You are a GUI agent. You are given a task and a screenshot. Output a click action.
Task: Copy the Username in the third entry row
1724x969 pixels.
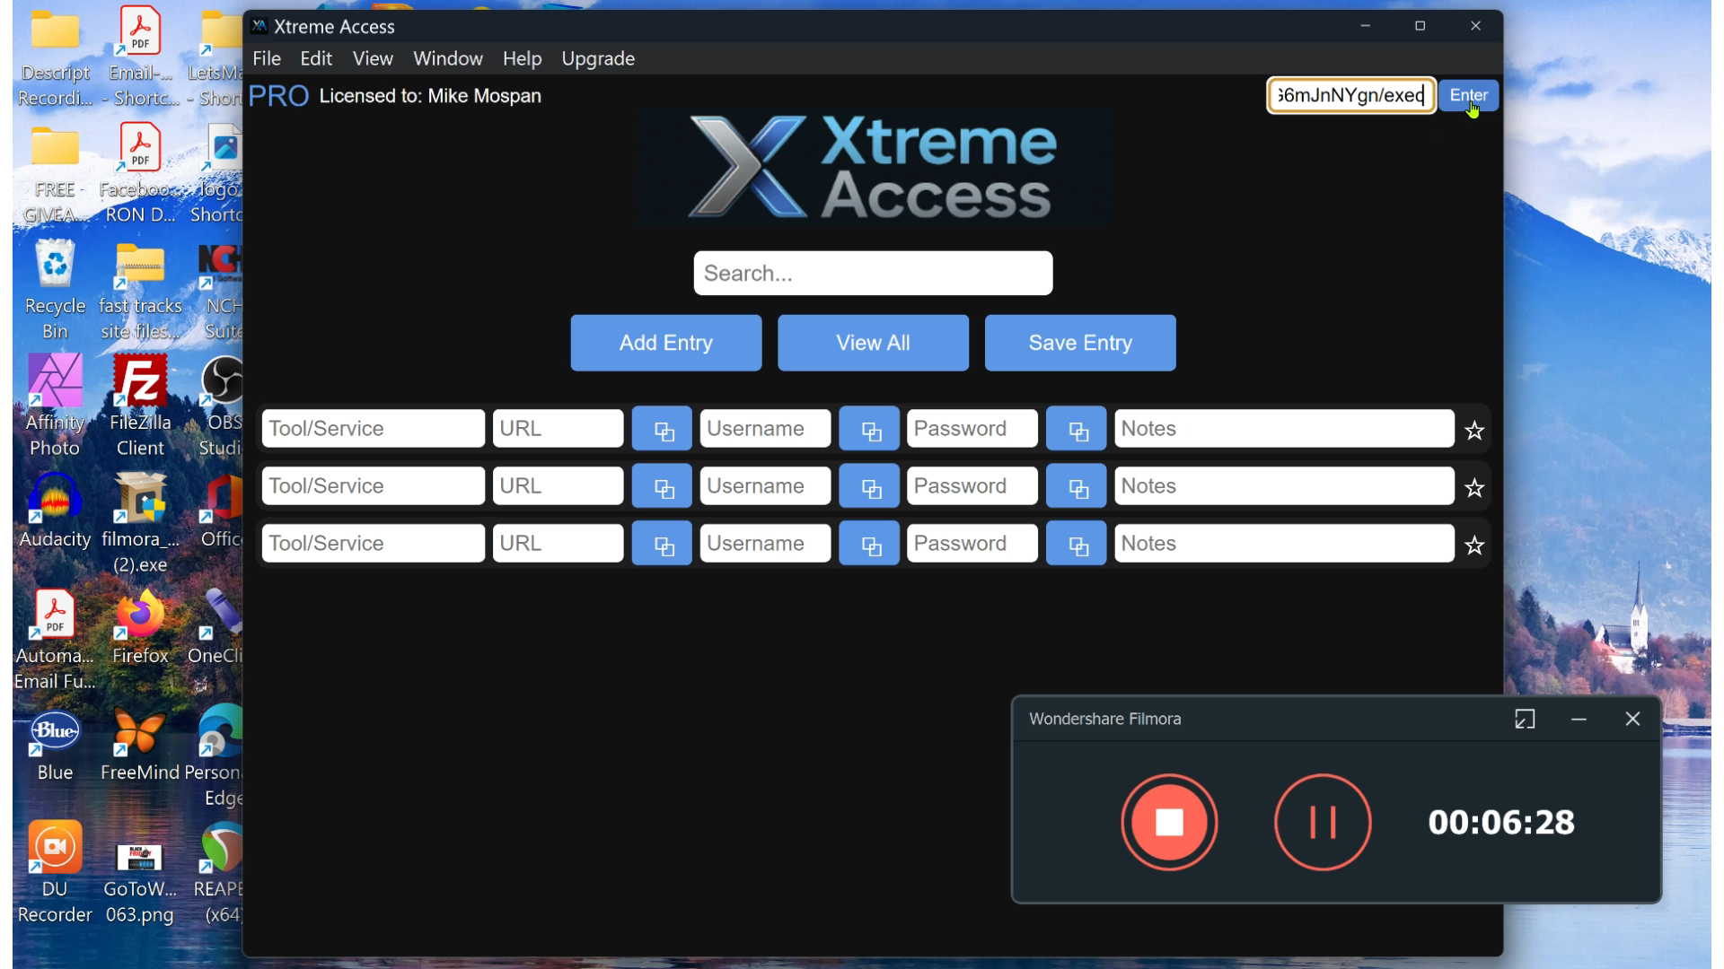click(x=869, y=544)
